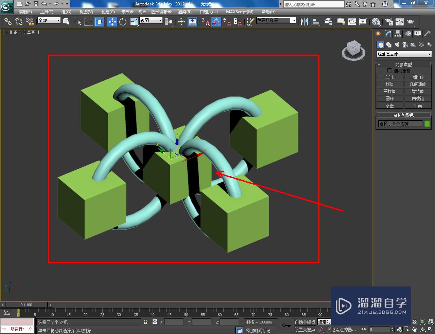Image resolution: width=435 pixels, height=334 pixels.
Task: Open the reference coordinate system 视图 dropdown
Action: click(151, 20)
